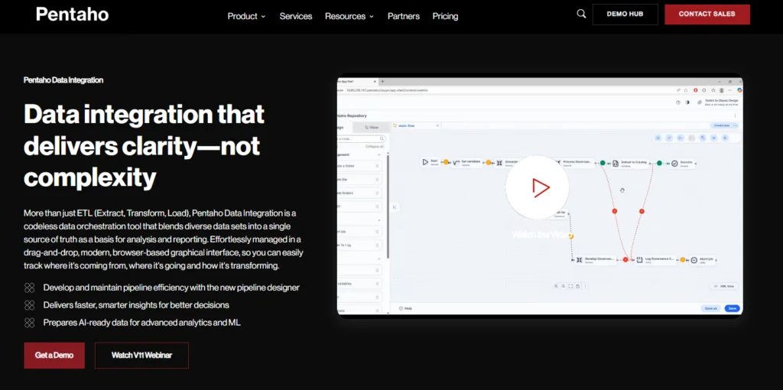The height and width of the screenshot is (390, 783).
Task: Click the Pentaho Data Integration label
Action: coord(63,80)
